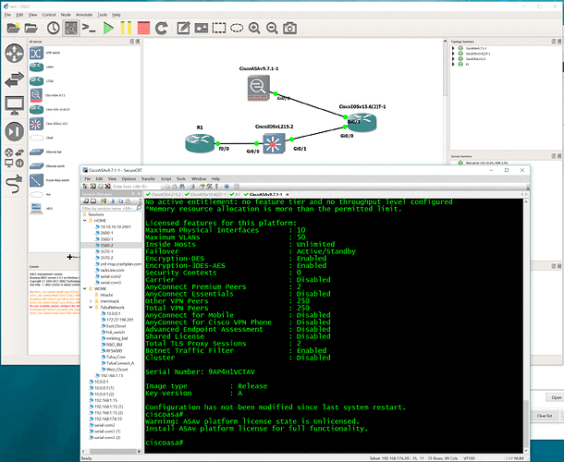Select the draw ellipse tool
Screen dimensions: 564x462
pos(237,28)
